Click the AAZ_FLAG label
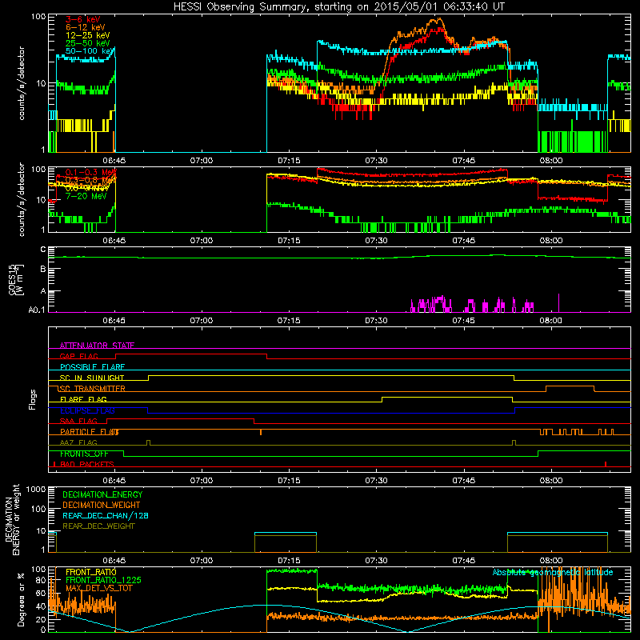Viewport: 640px width, 640px height. (78, 442)
